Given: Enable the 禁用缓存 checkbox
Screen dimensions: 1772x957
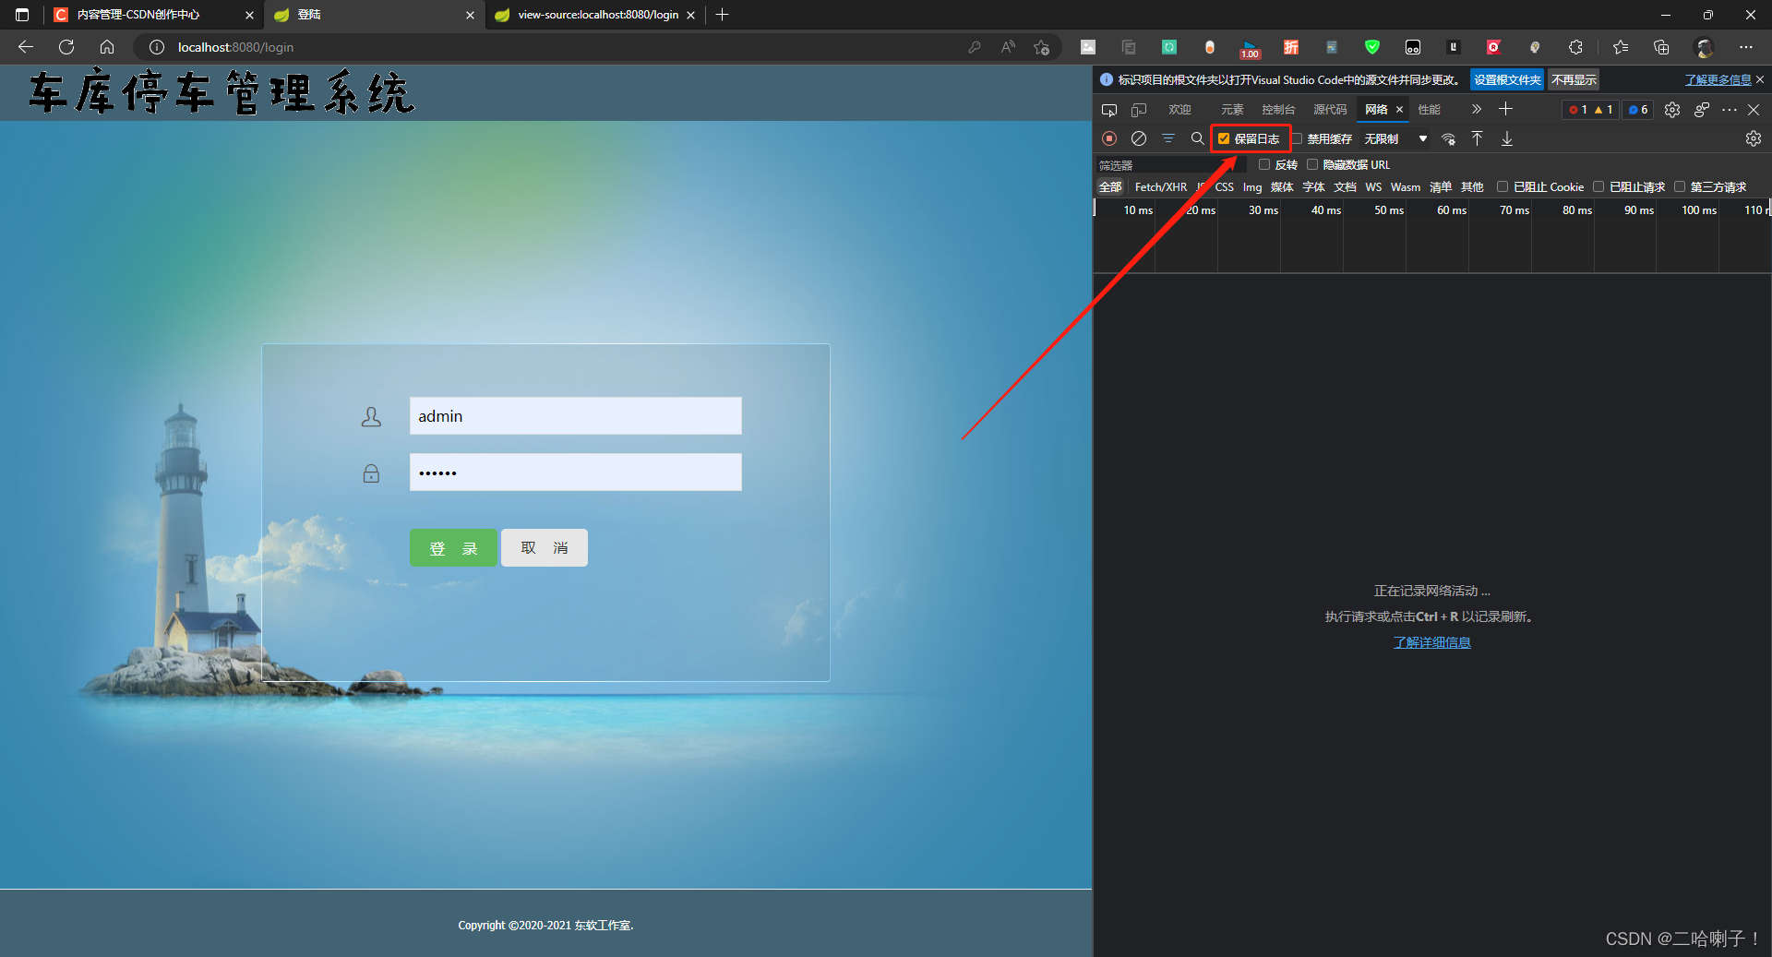Looking at the screenshot, I should (x=1297, y=138).
